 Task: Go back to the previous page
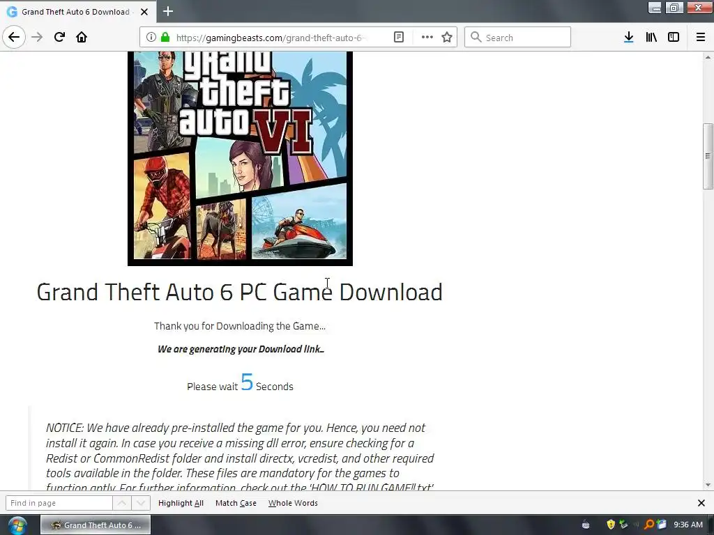tap(14, 37)
